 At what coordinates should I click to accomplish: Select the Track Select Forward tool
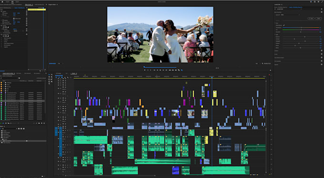coord(51,75)
